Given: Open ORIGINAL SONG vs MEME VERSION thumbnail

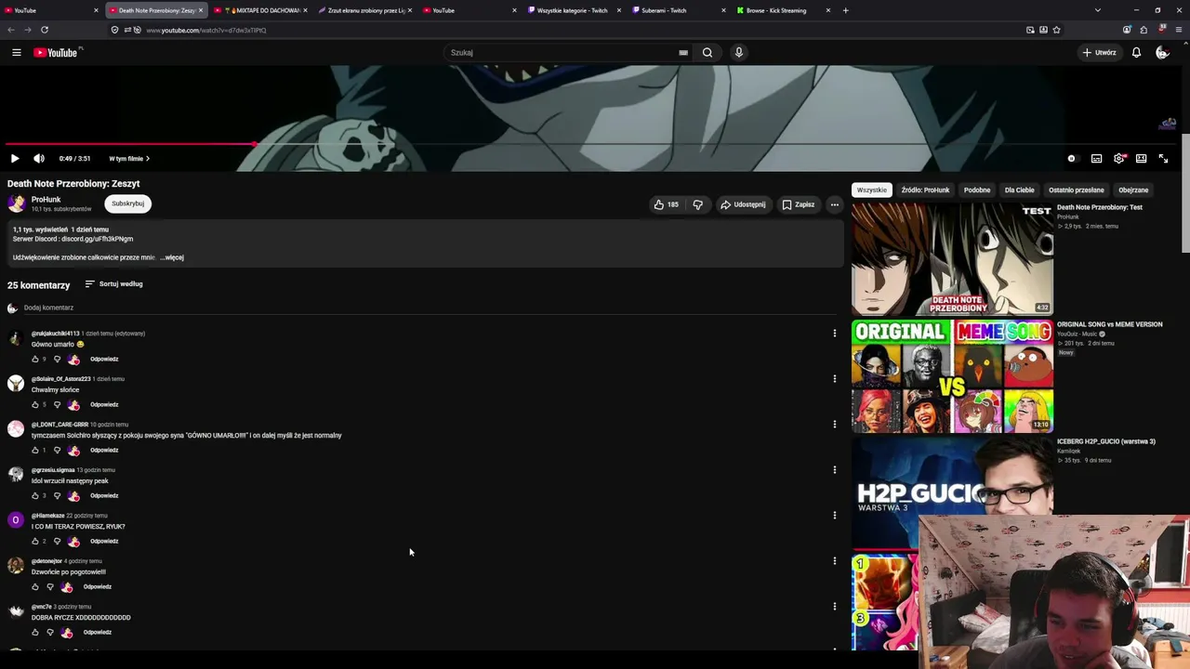Looking at the screenshot, I should [x=952, y=376].
